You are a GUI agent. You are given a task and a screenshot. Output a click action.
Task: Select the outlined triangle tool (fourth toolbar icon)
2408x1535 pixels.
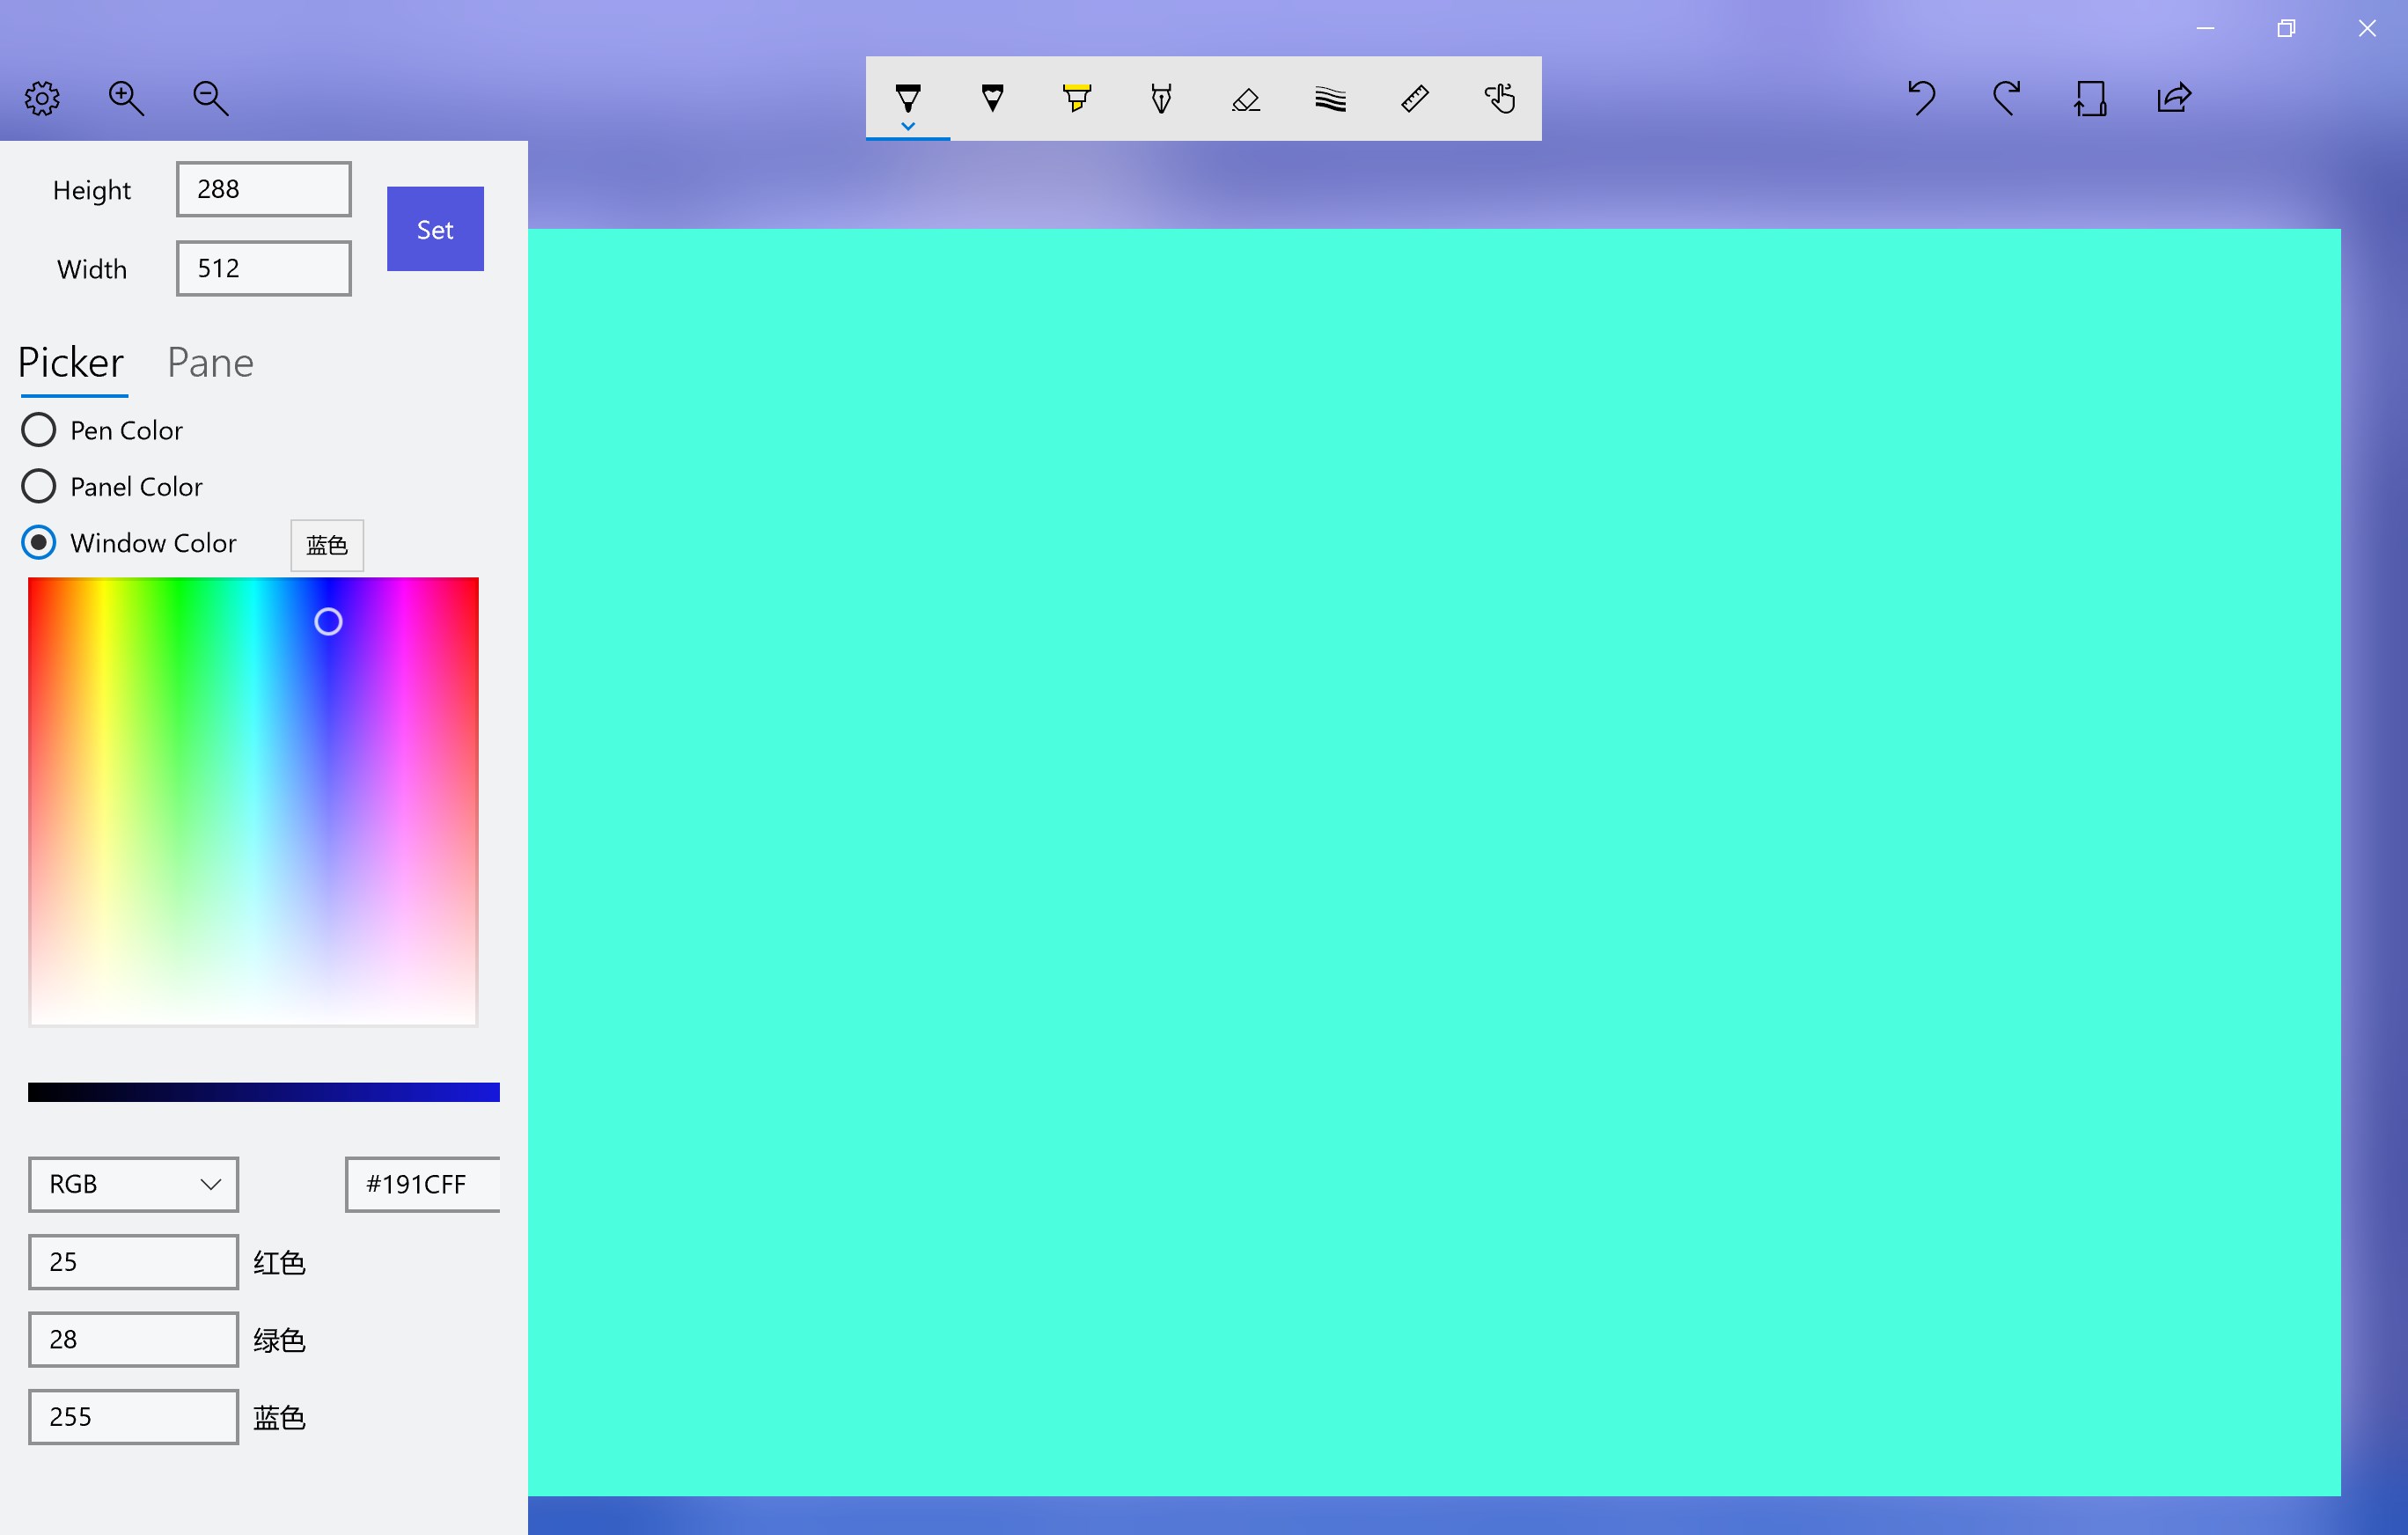tap(1162, 99)
